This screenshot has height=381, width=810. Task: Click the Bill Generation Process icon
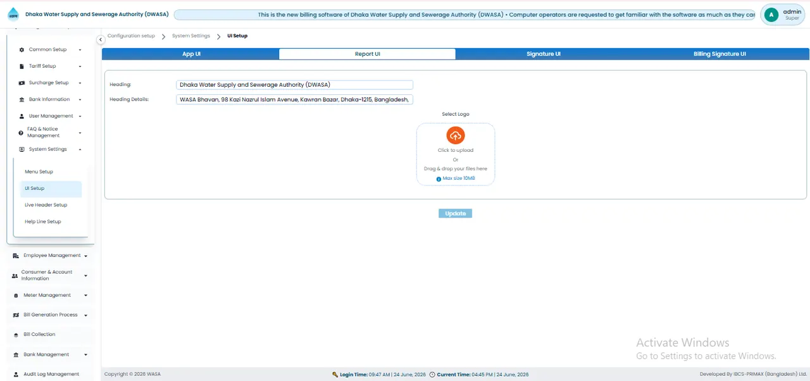pos(16,315)
